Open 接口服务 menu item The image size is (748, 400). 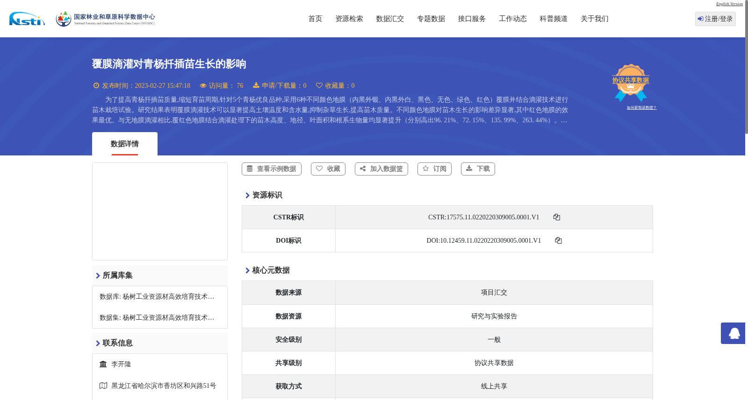click(472, 19)
